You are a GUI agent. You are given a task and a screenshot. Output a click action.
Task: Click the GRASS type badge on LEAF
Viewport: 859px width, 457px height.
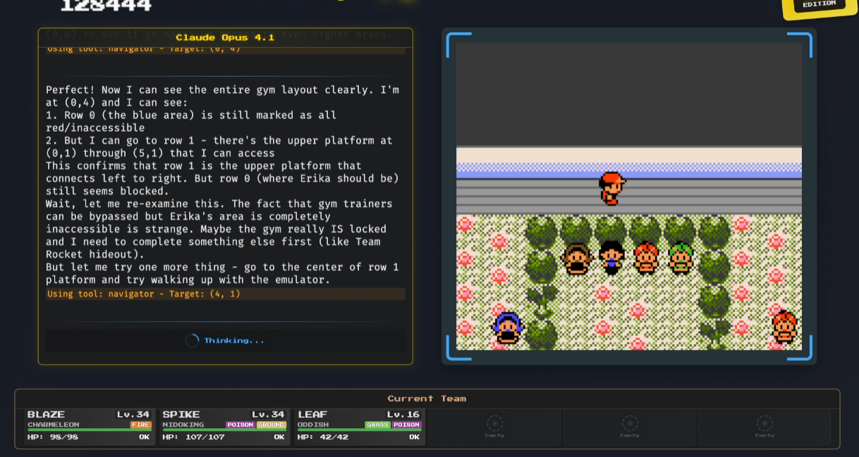point(378,425)
